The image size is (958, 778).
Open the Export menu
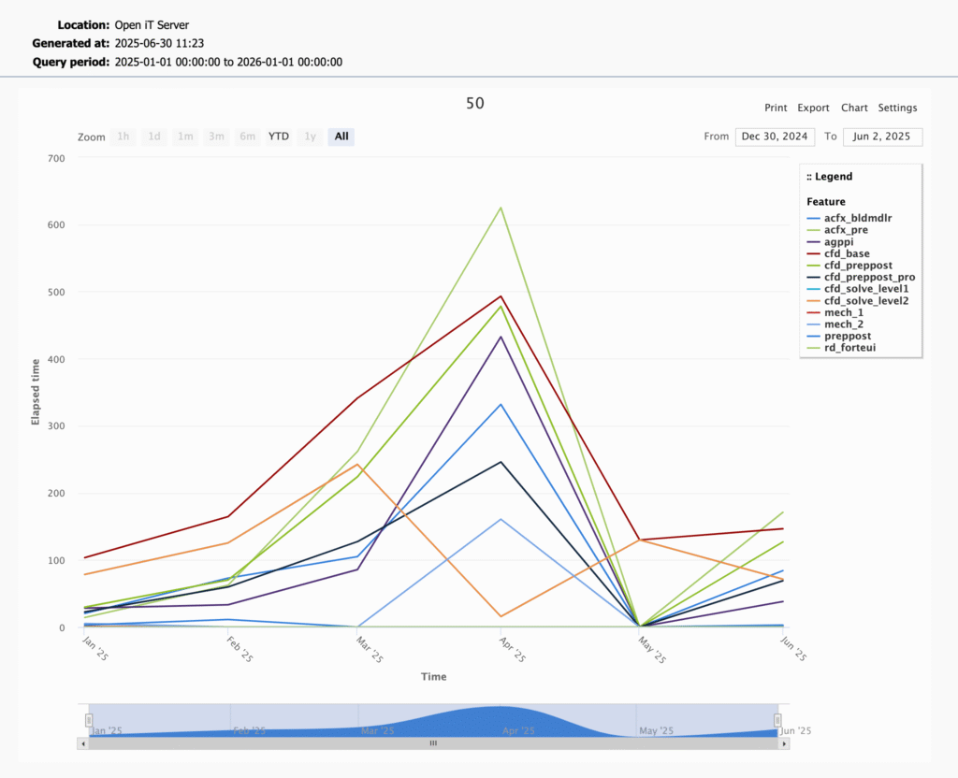tap(813, 108)
